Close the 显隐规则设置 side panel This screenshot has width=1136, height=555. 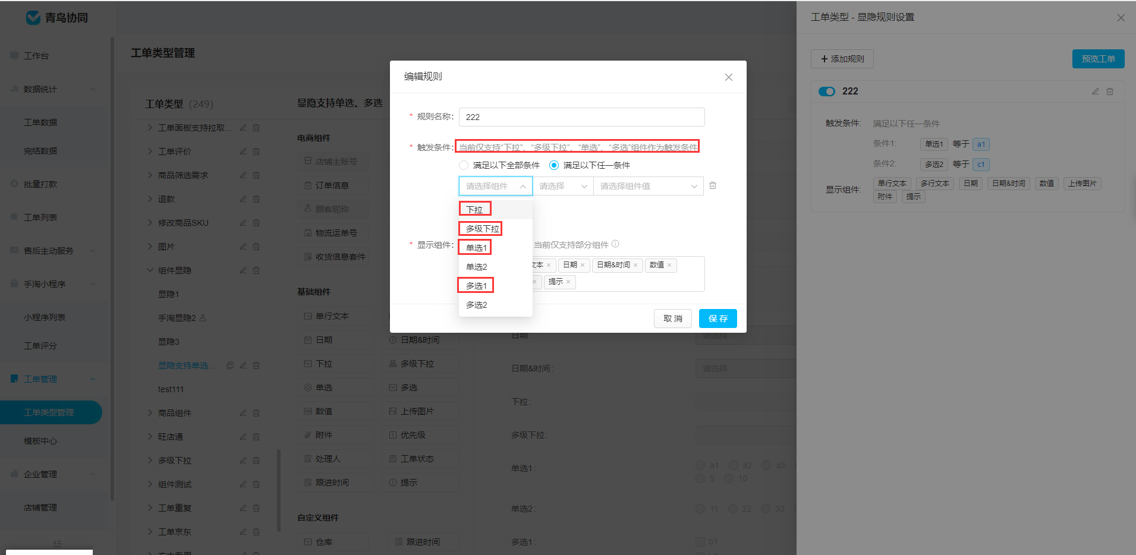(1121, 18)
